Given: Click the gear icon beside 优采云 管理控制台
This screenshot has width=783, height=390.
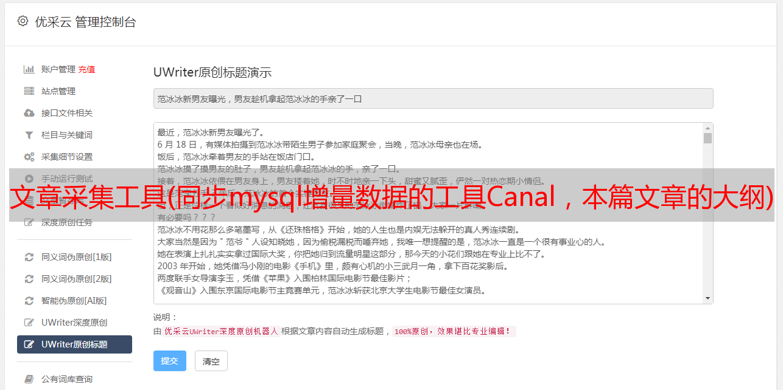Looking at the screenshot, I should pyautogui.click(x=23, y=21).
